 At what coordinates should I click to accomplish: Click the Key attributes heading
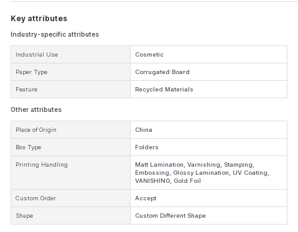point(39,19)
